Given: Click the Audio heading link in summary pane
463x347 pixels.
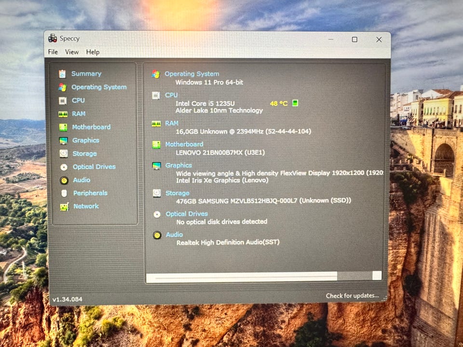Looking at the screenshot, I should point(174,235).
